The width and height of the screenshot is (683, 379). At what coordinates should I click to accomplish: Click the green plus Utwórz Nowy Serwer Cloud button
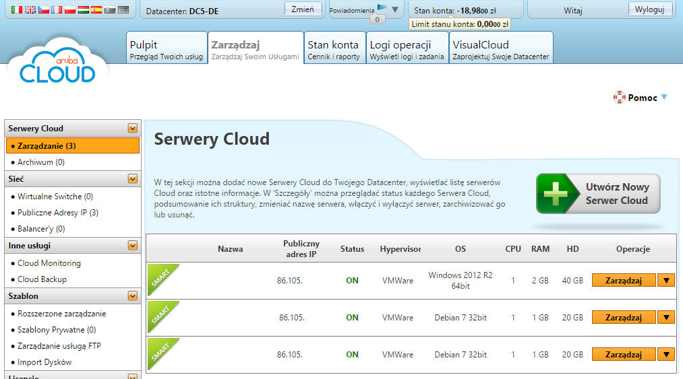coord(598,194)
